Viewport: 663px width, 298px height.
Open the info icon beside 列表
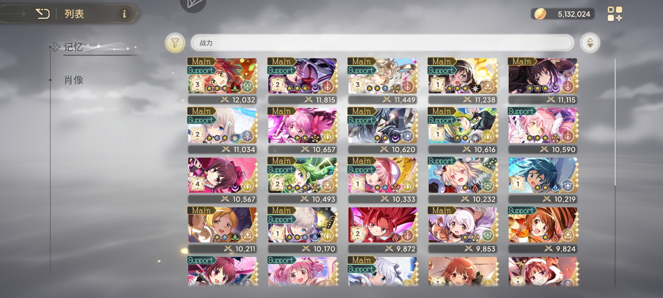pos(125,14)
